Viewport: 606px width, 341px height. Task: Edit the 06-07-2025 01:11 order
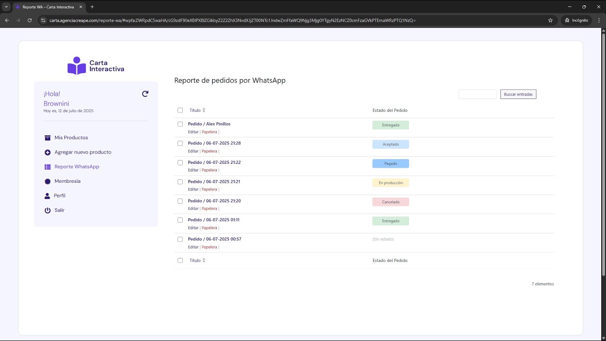pyautogui.click(x=193, y=228)
